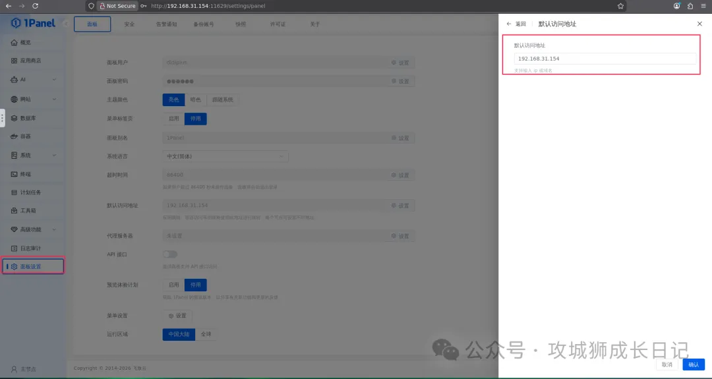Click the 确认 button in the drawer
This screenshot has width=712, height=379.
click(694, 364)
